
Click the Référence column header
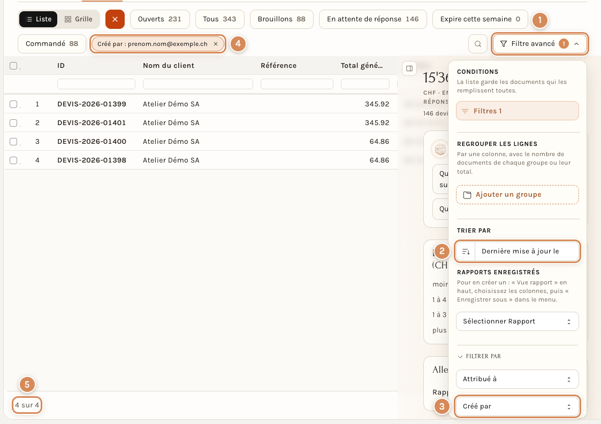point(279,66)
